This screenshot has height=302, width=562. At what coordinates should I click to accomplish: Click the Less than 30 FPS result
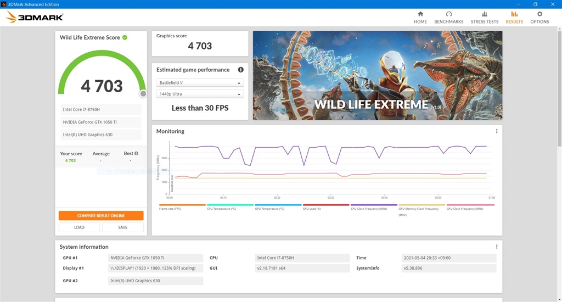pos(200,108)
